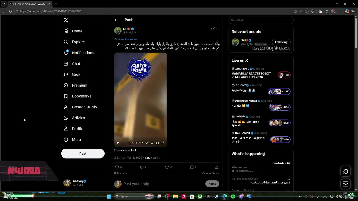Mute the video using the speaker icon
The height and width of the screenshot is (201, 358).
pyautogui.click(x=147, y=143)
